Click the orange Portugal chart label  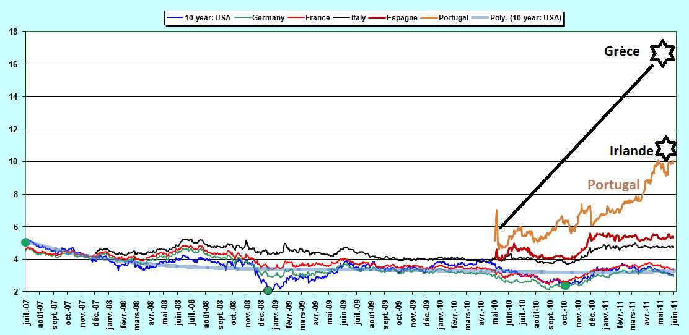tap(613, 185)
